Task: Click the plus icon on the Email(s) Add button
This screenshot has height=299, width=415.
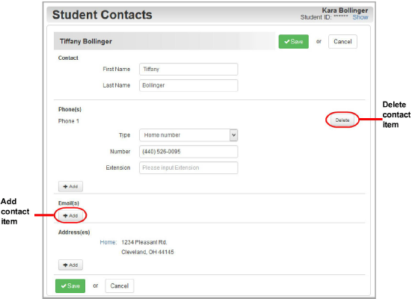Action: [65, 215]
